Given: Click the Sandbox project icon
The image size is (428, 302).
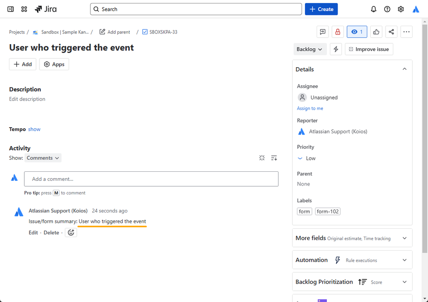Looking at the screenshot, I should tap(35, 32).
